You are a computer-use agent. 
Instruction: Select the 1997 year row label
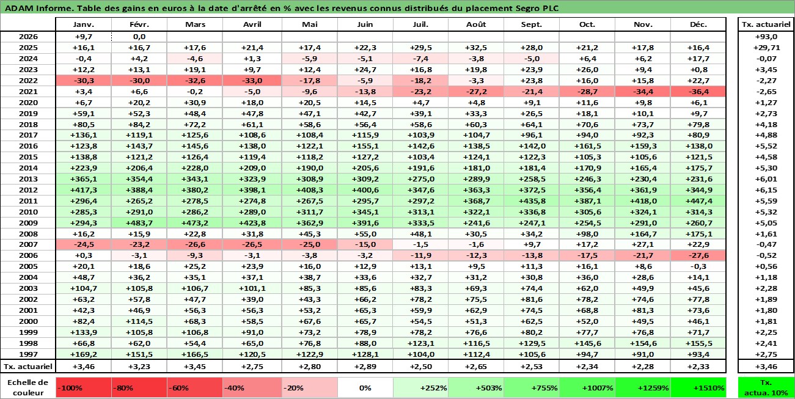[x=28, y=354]
